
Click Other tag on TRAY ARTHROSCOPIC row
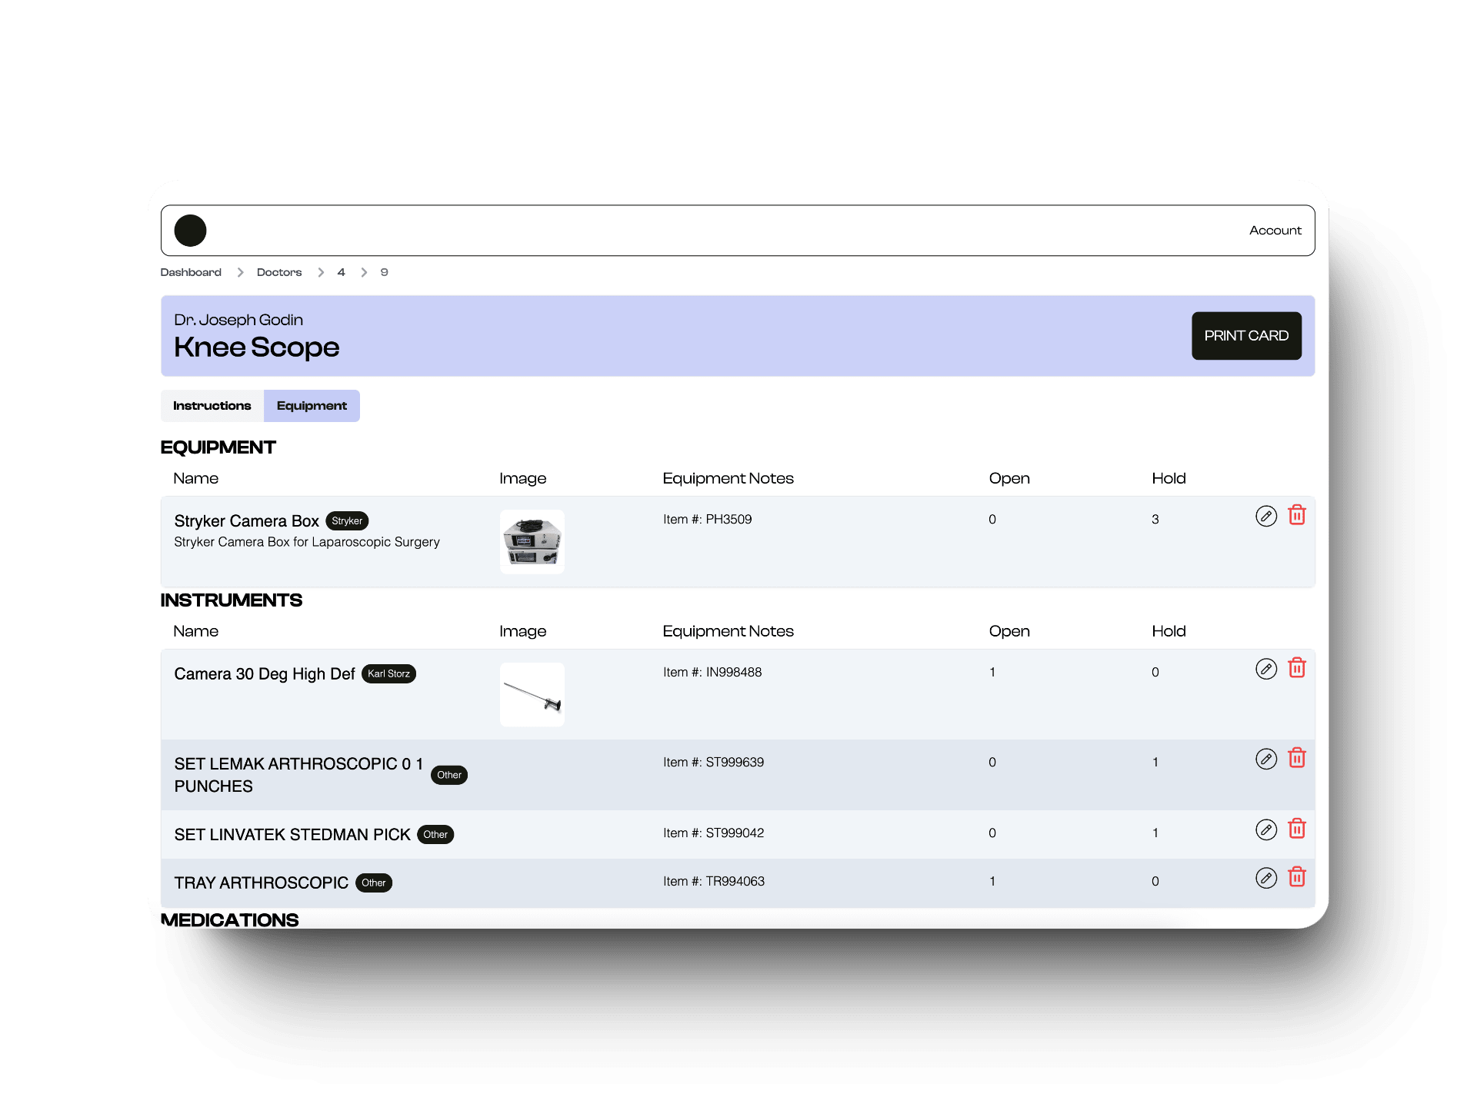(x=374, y=883)
